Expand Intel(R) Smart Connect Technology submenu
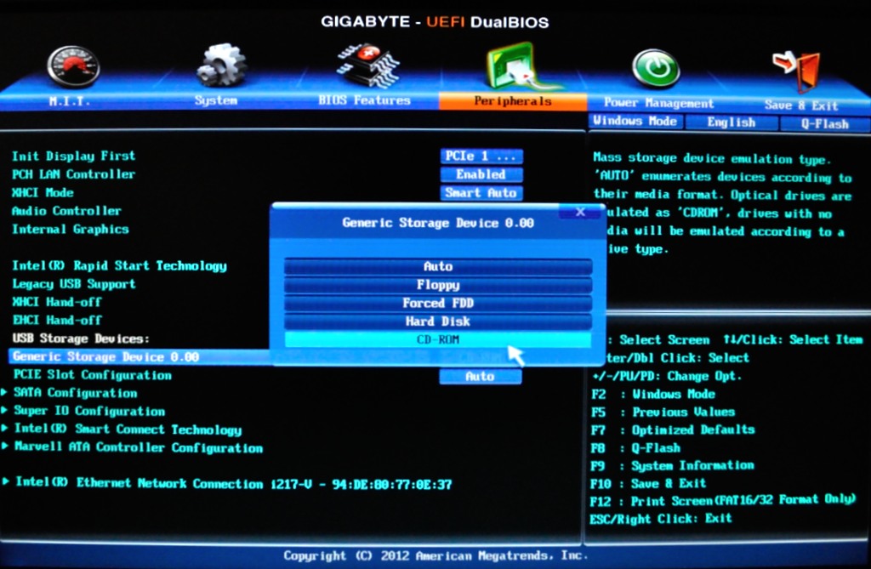This screenshot has width=871, height=569. click(128, 429)
